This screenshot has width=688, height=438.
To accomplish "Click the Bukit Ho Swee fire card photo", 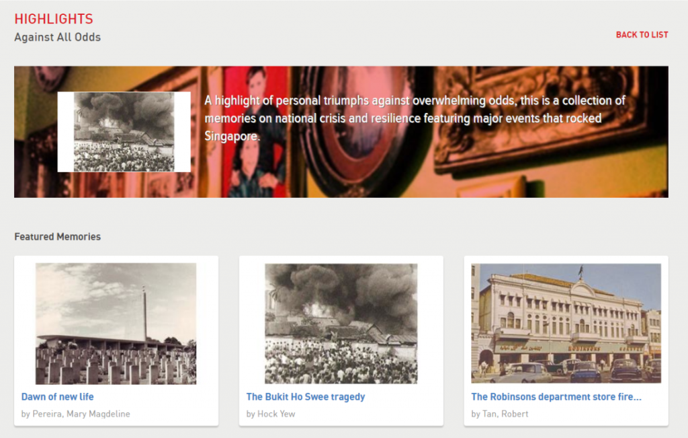I will [x=341, y=324].
